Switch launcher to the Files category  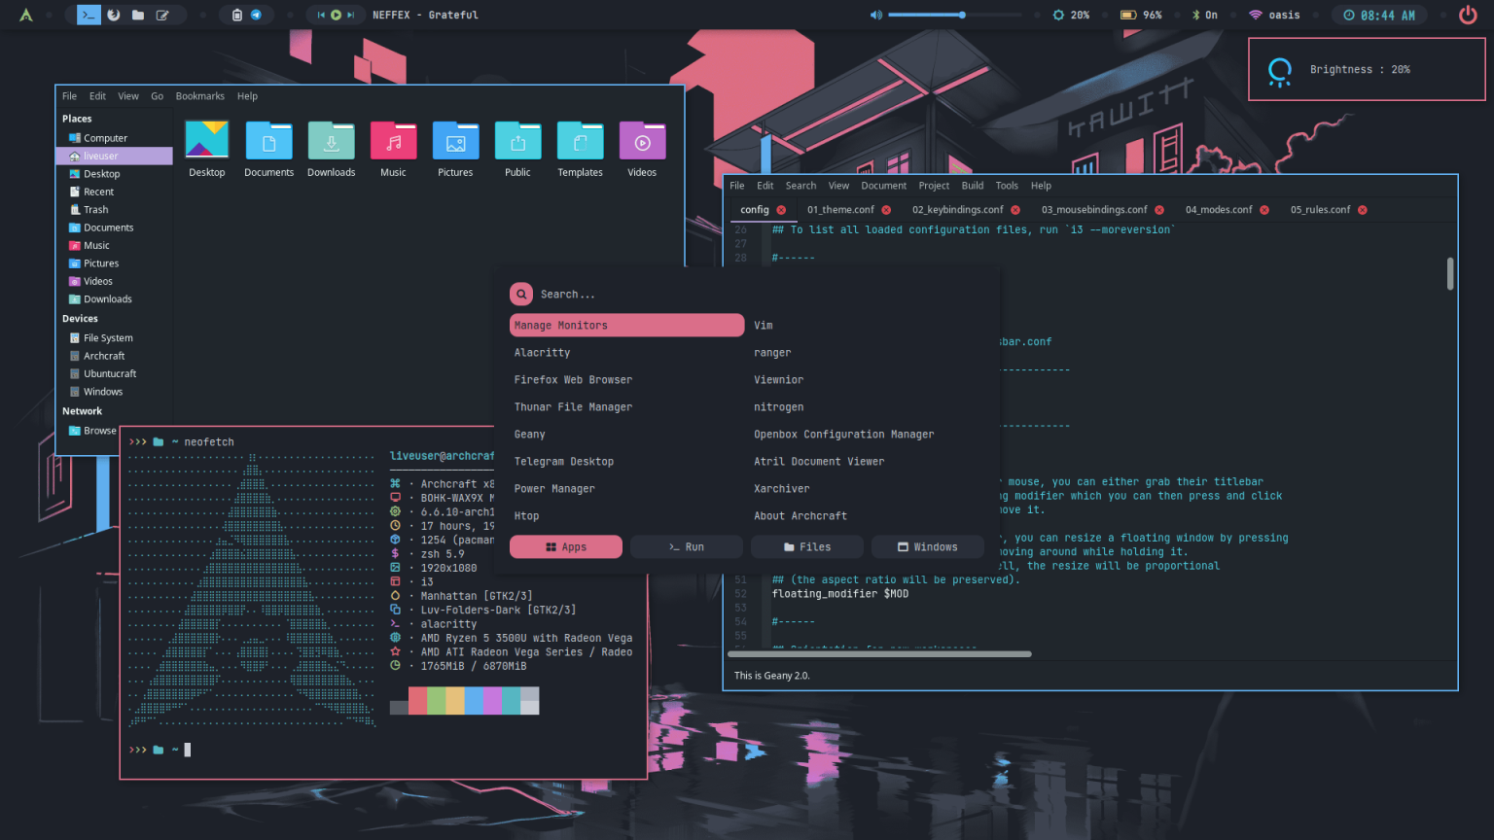pyautogui.click(x=806, y=546)
